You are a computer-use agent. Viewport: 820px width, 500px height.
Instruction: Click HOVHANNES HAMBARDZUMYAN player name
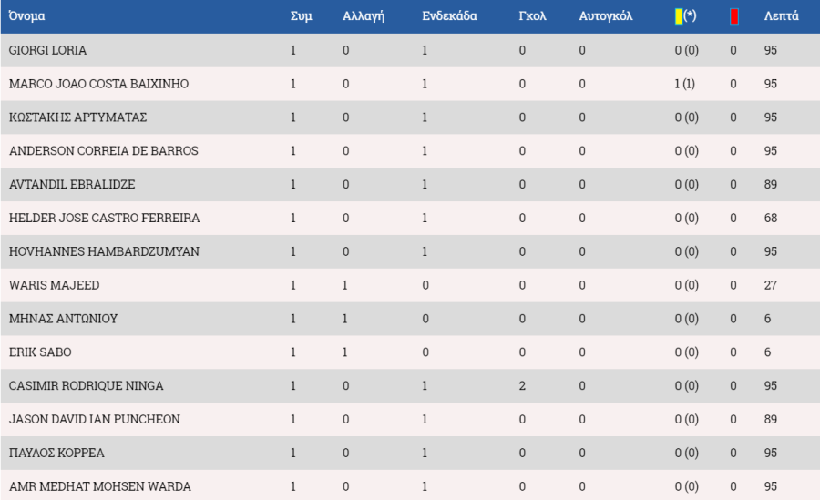(x=104, y=251)
